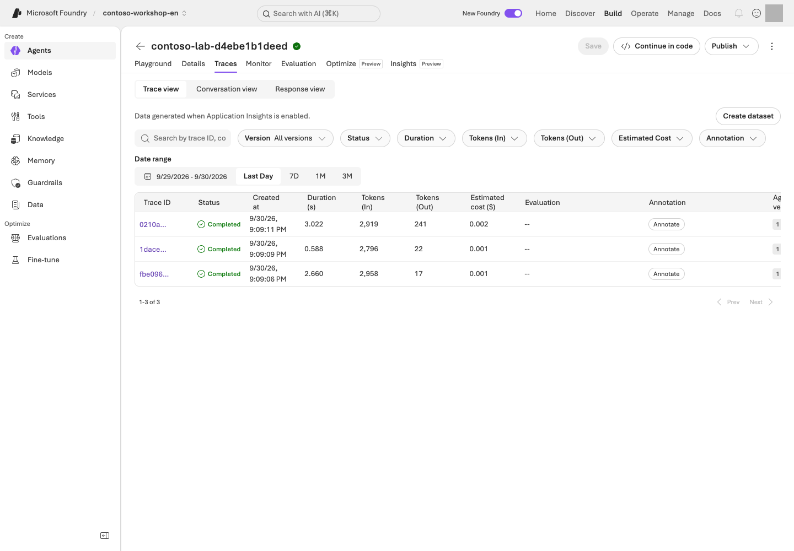Open the Guardrails sidebar icon
Viewport: 794px width, 551px height.
coord(15,182)
